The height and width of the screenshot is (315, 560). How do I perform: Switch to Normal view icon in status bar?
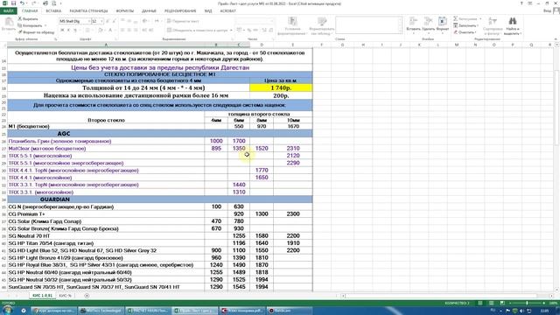[x=480, y=303]
